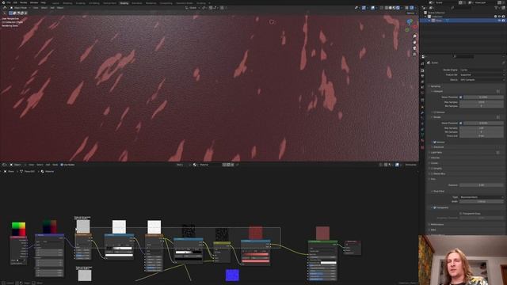Hide the Plane object with eye icon
The image size is (507, 285).
[x=499, y=21]
